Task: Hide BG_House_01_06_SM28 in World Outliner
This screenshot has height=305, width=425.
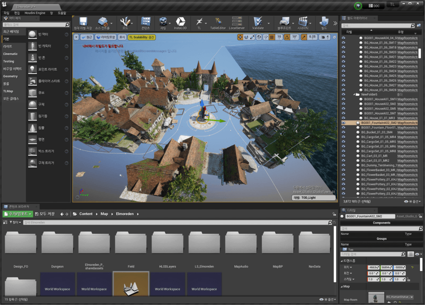Action: pyautogui.click(x=343, y=90)
